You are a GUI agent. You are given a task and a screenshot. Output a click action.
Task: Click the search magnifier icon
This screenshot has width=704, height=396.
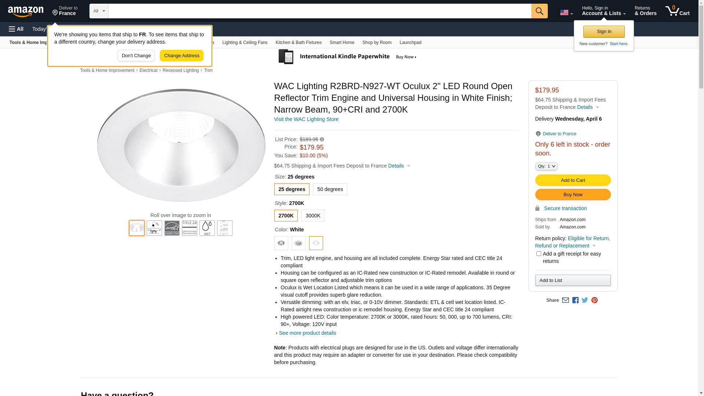pos(539,11)
